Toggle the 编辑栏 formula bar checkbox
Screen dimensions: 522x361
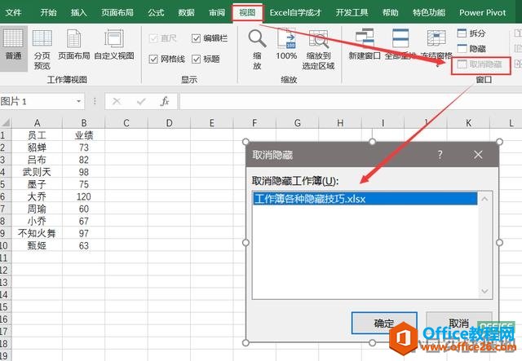pyautogui.click(x=196, y=38)
